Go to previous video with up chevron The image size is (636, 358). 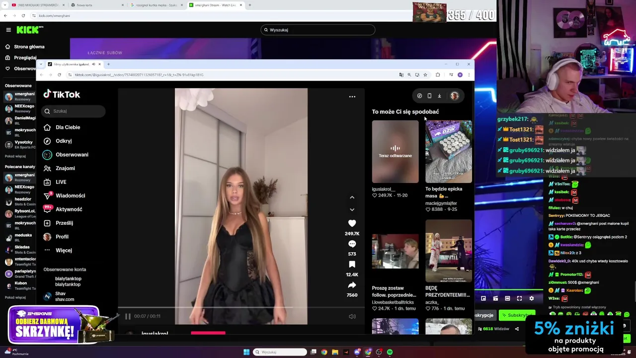tap(352, 197)
